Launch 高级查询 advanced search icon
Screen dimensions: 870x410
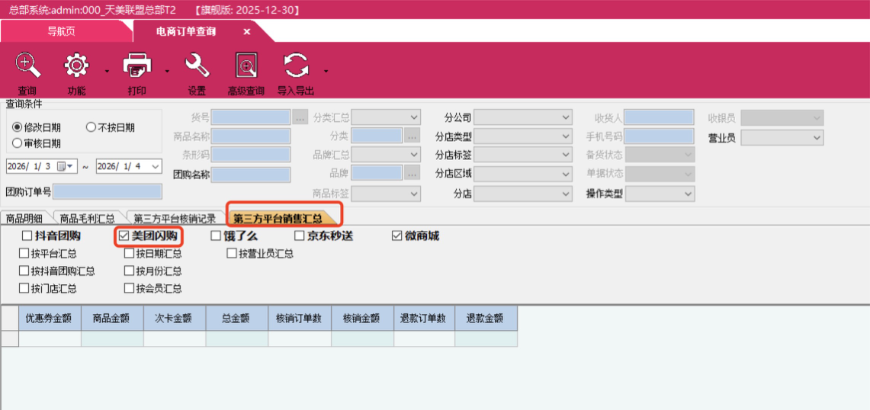click(x=246, y=67)
